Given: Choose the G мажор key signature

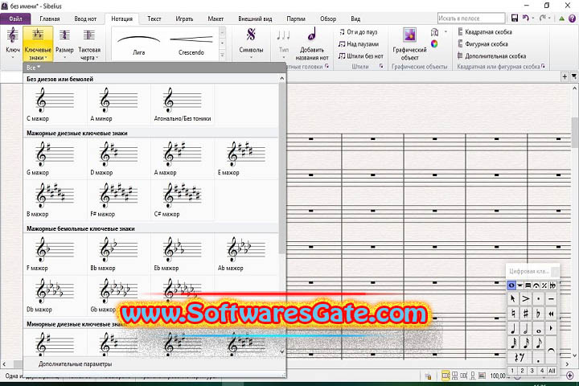Looking at the screenshot, I should pyautogui.click(x=55, y=159).
